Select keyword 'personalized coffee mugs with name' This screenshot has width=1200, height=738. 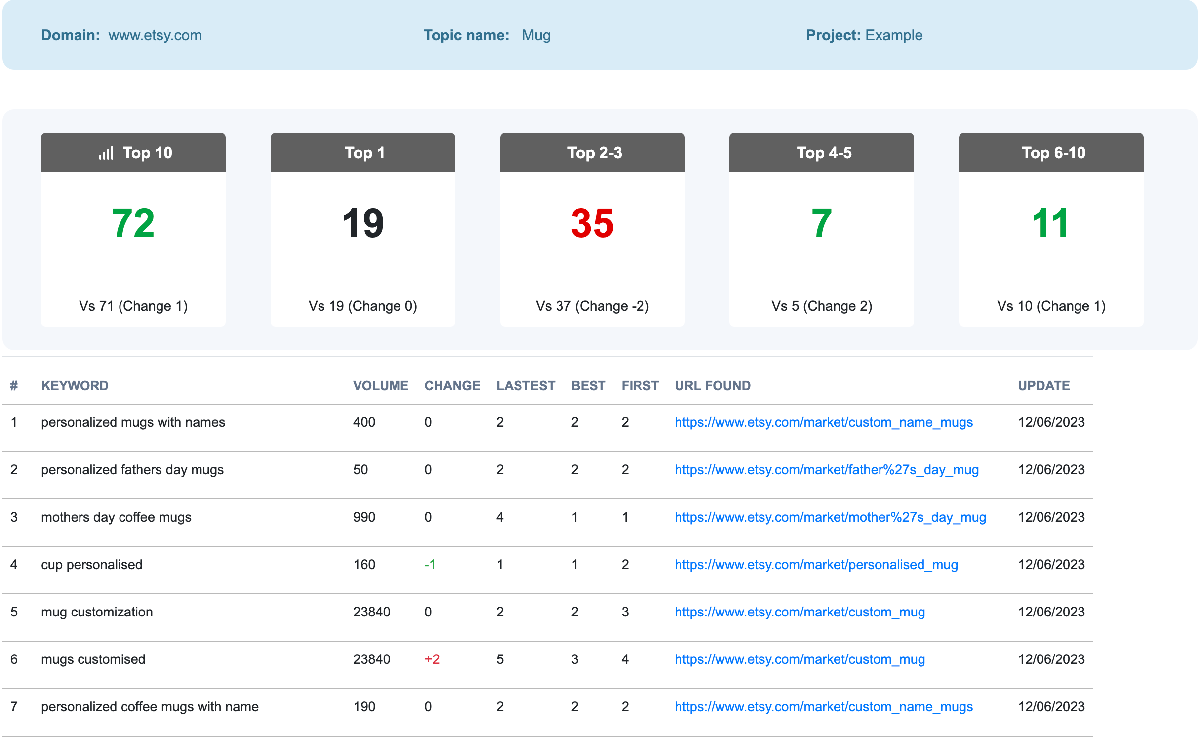[150, 707]
